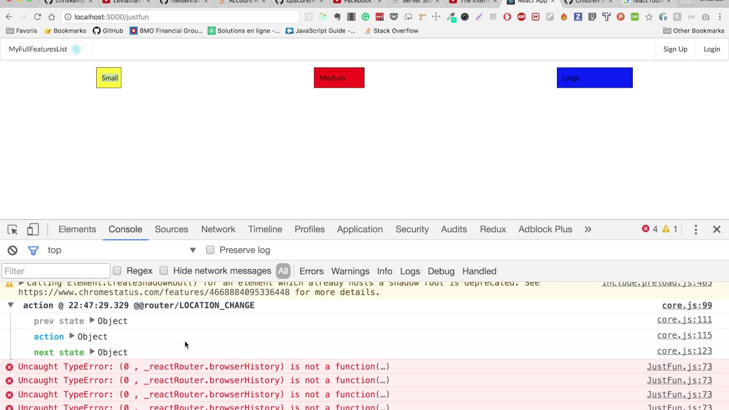
Task: Open the Chrome three-dot menu
Action: pos(720,17)
